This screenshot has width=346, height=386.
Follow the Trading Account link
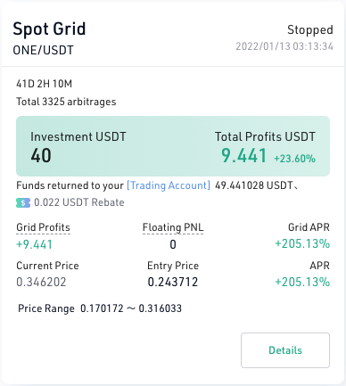(x=169, y=185)
